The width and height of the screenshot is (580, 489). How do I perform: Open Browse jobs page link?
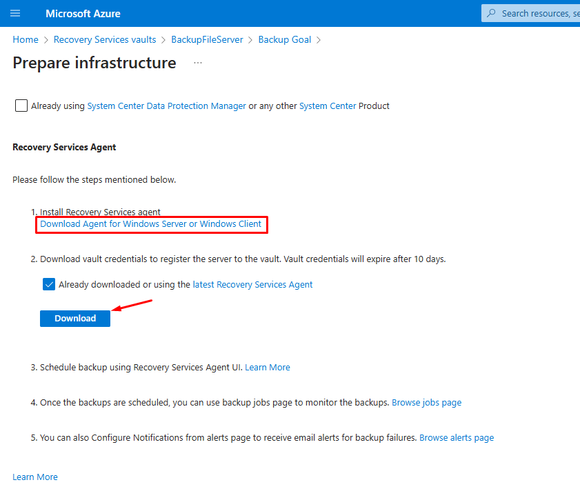click(426, 403)
